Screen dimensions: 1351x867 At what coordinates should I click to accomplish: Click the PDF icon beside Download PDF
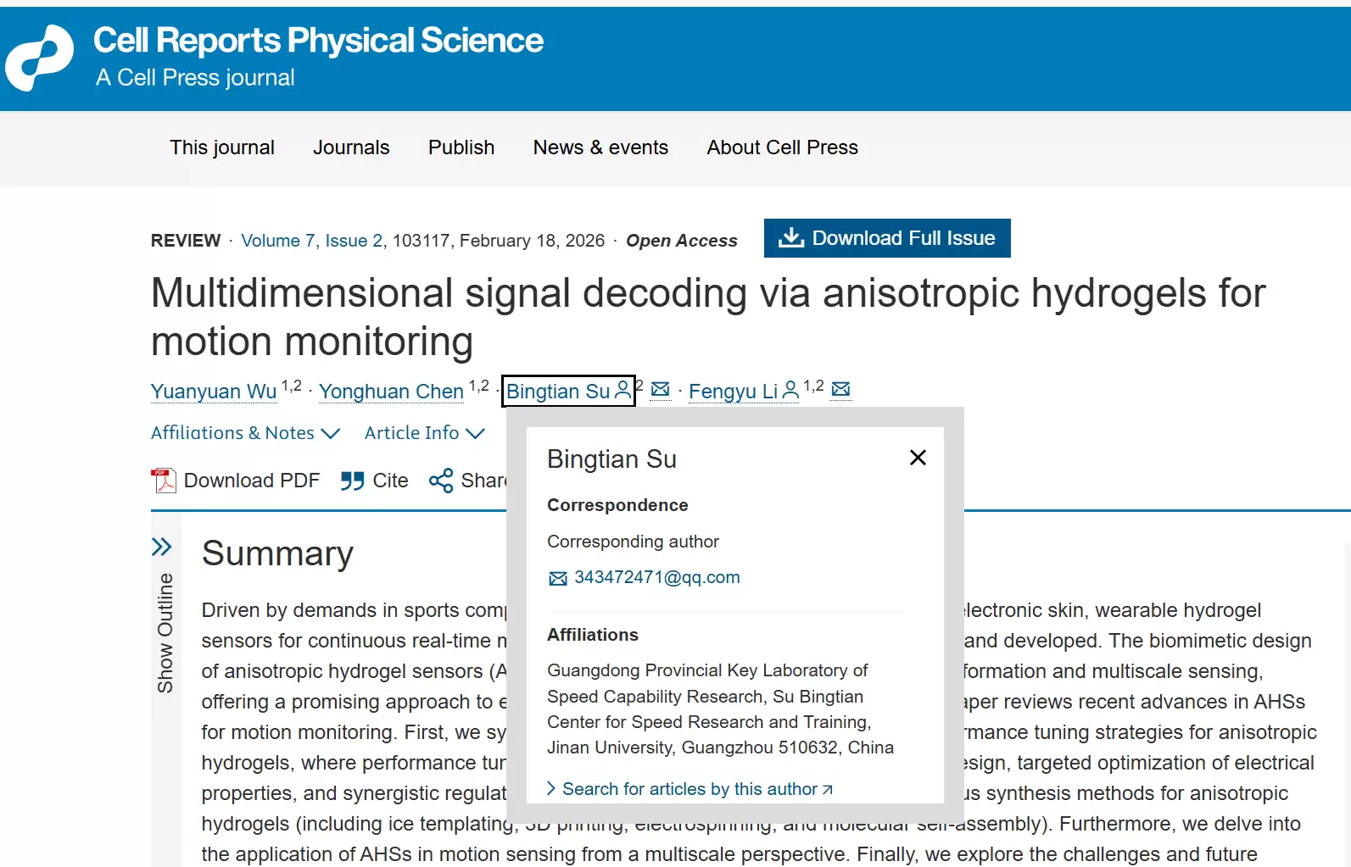(x=163, y=481)
